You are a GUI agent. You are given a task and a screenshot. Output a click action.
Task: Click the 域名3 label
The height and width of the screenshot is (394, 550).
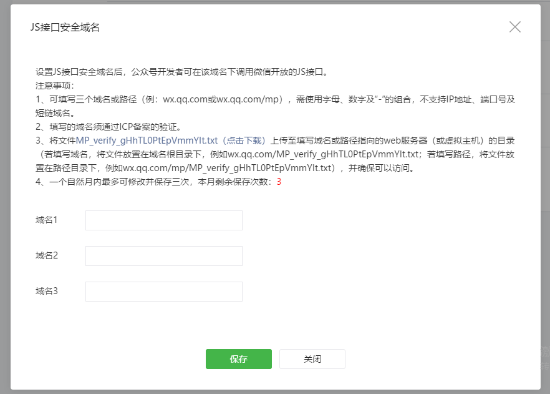point(47,291)
